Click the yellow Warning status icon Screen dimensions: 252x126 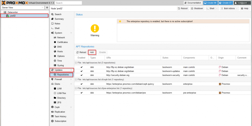pos(95,28)
